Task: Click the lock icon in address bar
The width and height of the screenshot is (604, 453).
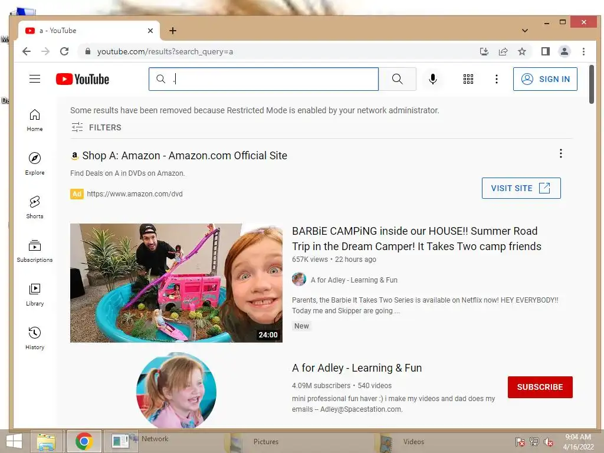Action: pos(88,51)
